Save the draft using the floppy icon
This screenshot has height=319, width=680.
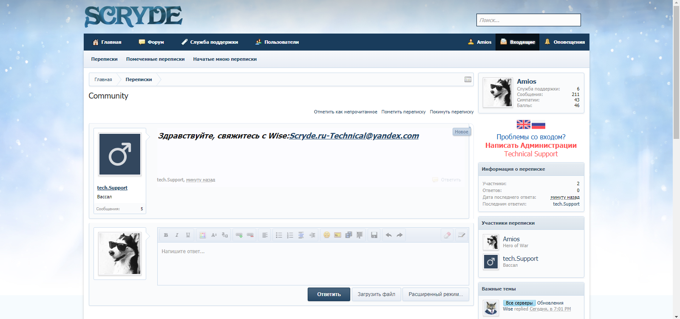pos(374,235)
